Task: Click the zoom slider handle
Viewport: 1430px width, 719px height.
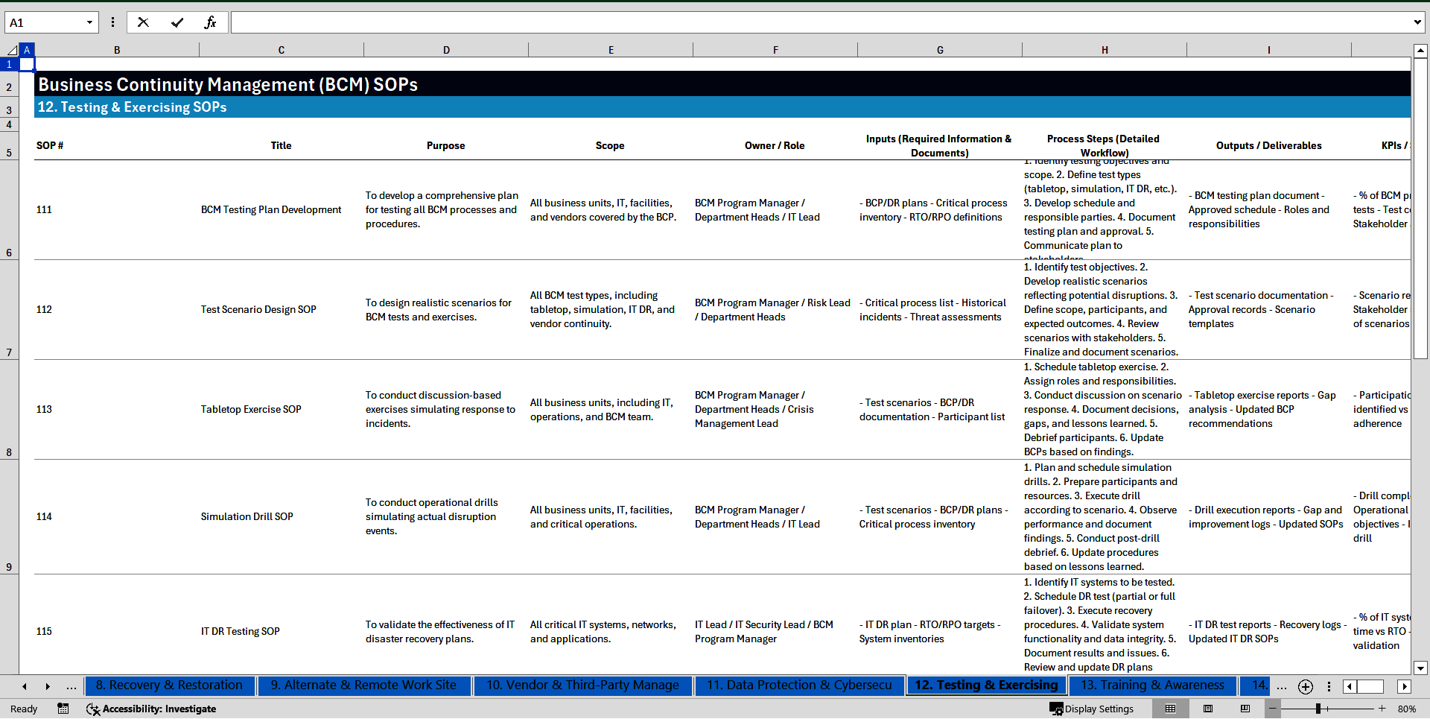Action: 1318,709
